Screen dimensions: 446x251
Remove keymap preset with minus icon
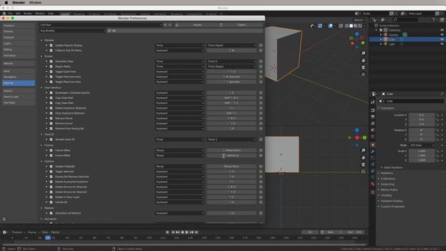tap(170, 25)
